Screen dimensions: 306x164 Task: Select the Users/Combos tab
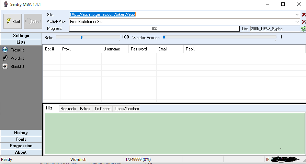(x=127, y=108)
